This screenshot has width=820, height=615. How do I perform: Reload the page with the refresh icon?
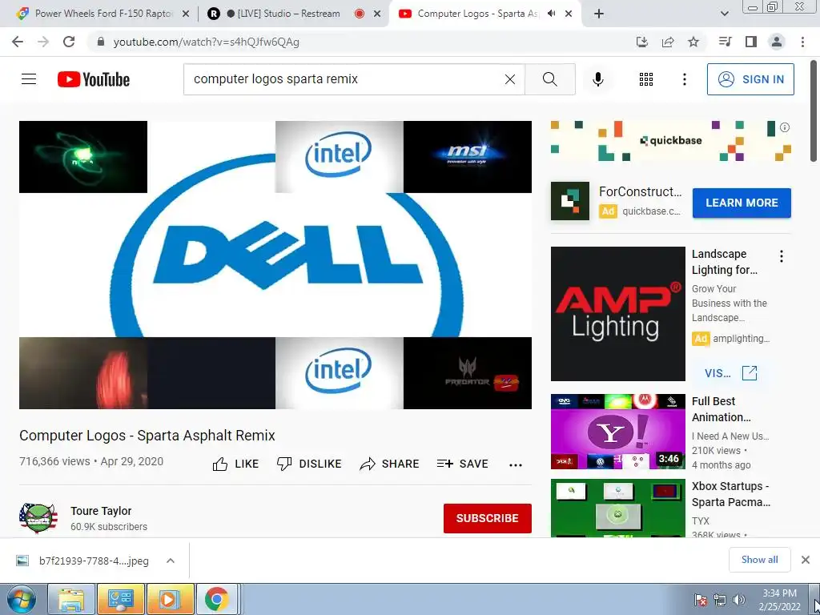(69, 42)
